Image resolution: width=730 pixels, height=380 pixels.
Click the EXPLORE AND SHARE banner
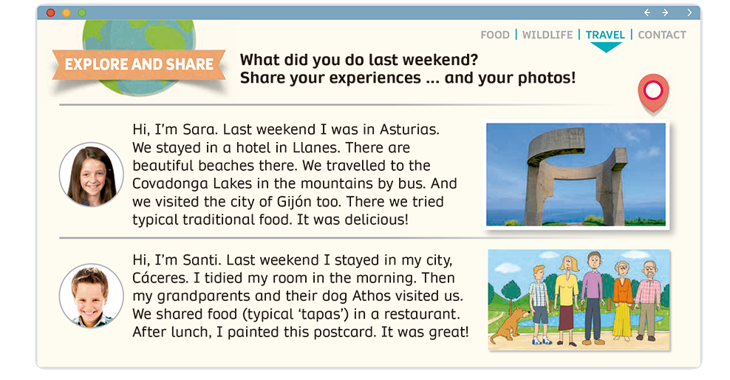(x=139, y=65)
